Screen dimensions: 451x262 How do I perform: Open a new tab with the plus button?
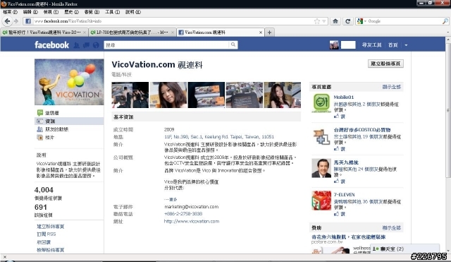[269, 32]
